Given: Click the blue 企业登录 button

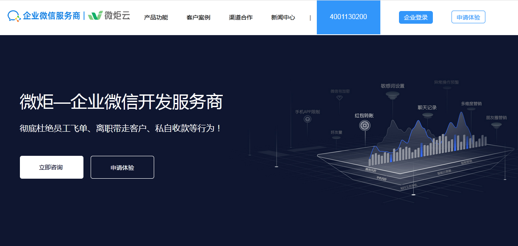Looking at the screenshot, I should (x=416, y=17).
